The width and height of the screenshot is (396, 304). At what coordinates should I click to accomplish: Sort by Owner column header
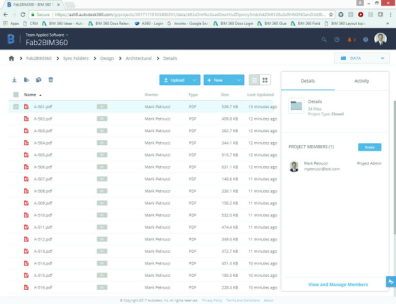pyautogui.click(x=152, y=95)
